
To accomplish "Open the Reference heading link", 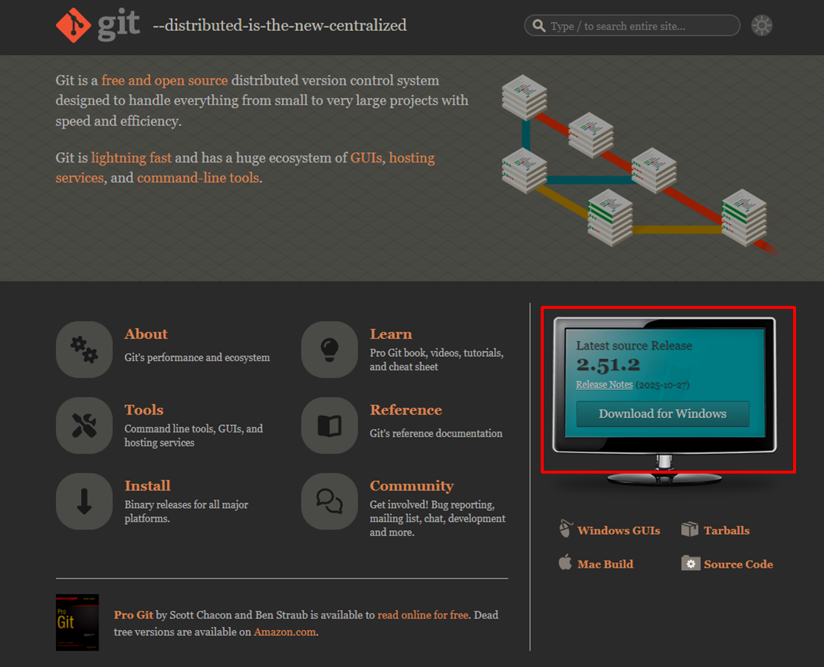I will point(405,410).
